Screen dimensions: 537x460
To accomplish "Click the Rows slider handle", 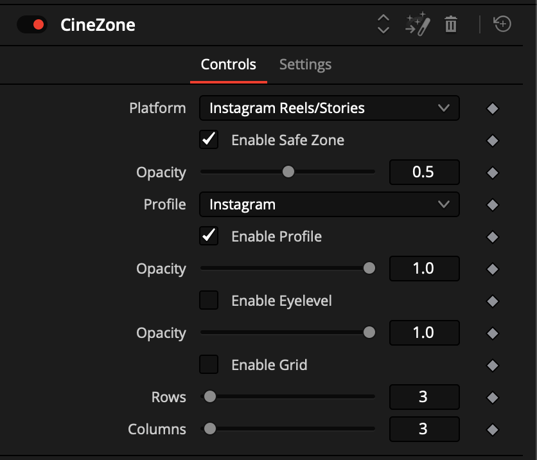I will [210, 396].
